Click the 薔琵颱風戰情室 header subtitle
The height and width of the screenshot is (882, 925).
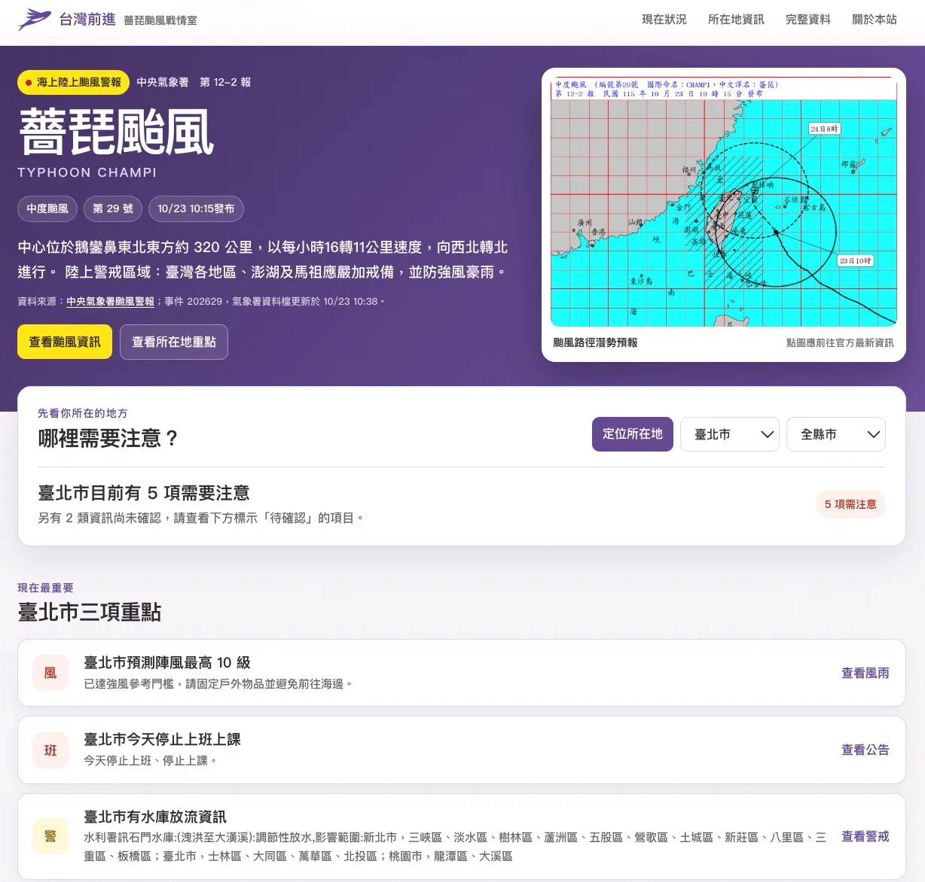click(160, 20)
